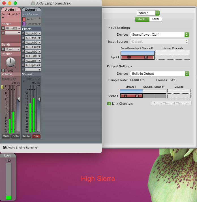The width and height of the screenshot is (197, 202).
Task: Click the Soun...t 1-2 output label
Action: point(33,79)
